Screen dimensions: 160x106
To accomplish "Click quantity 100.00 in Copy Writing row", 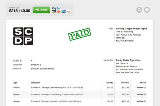I will [x=110, y=94].
